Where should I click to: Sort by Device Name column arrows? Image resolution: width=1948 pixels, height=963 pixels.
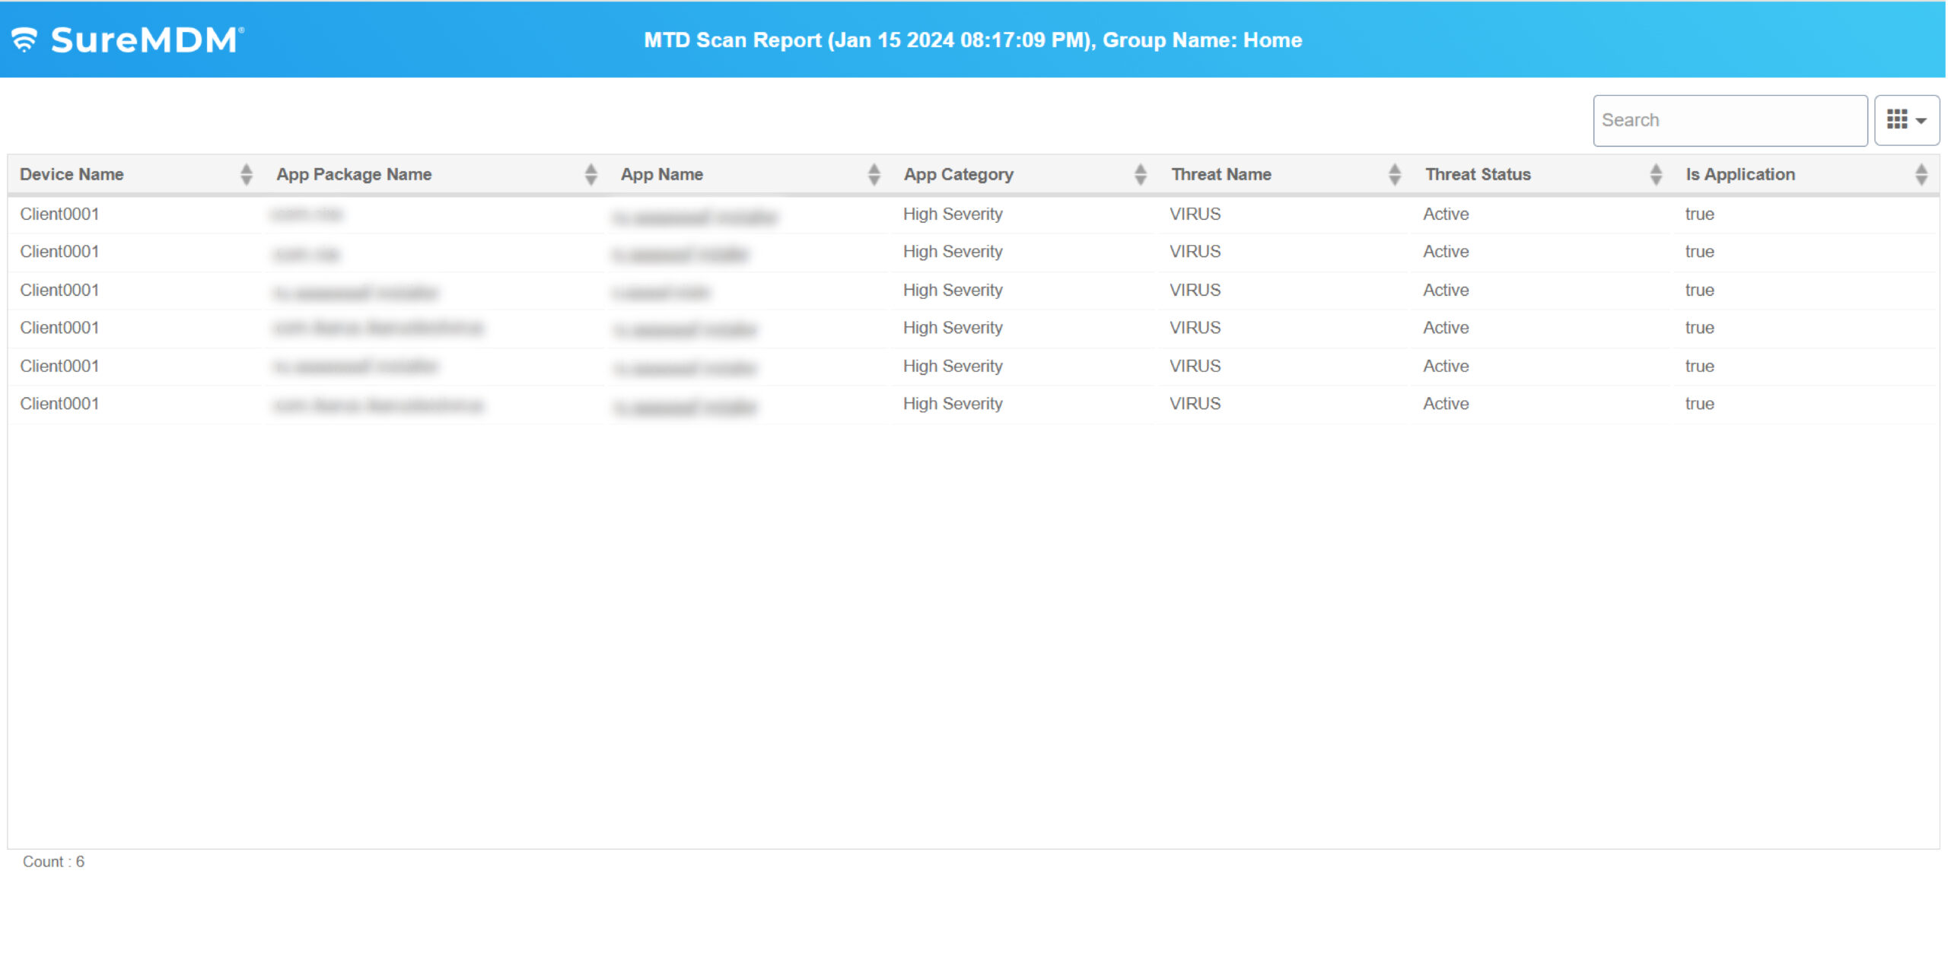pos(246,174)
